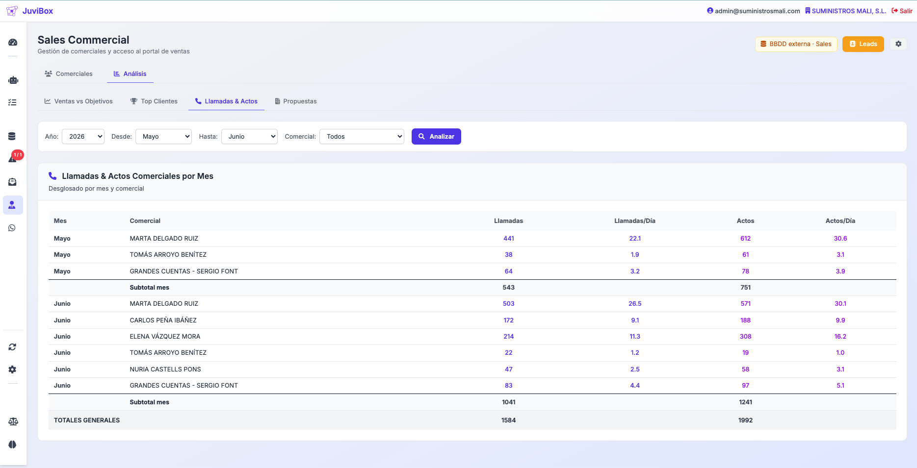917x468 pixels.
Task: Open the mail inbox icon in sidebar
Action: point(13,182)
